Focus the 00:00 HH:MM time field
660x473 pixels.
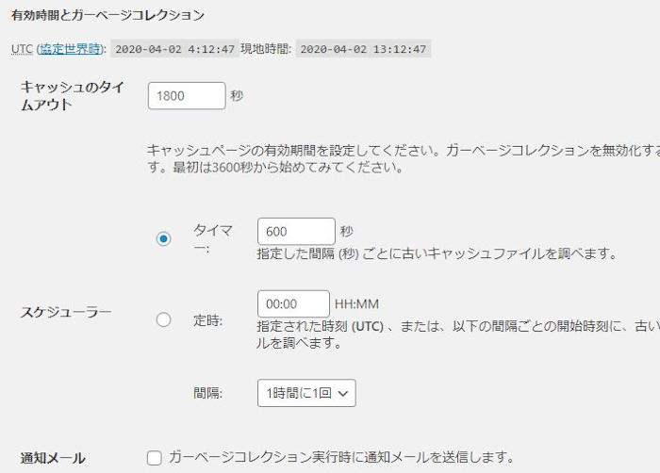(293, 303)
